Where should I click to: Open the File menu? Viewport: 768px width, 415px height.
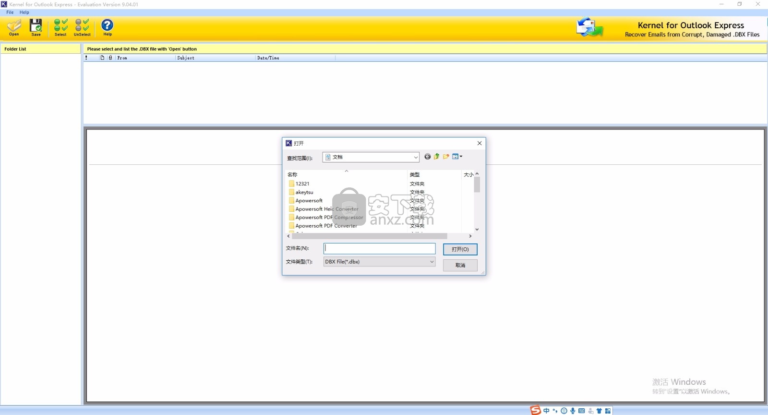point(10,12)
